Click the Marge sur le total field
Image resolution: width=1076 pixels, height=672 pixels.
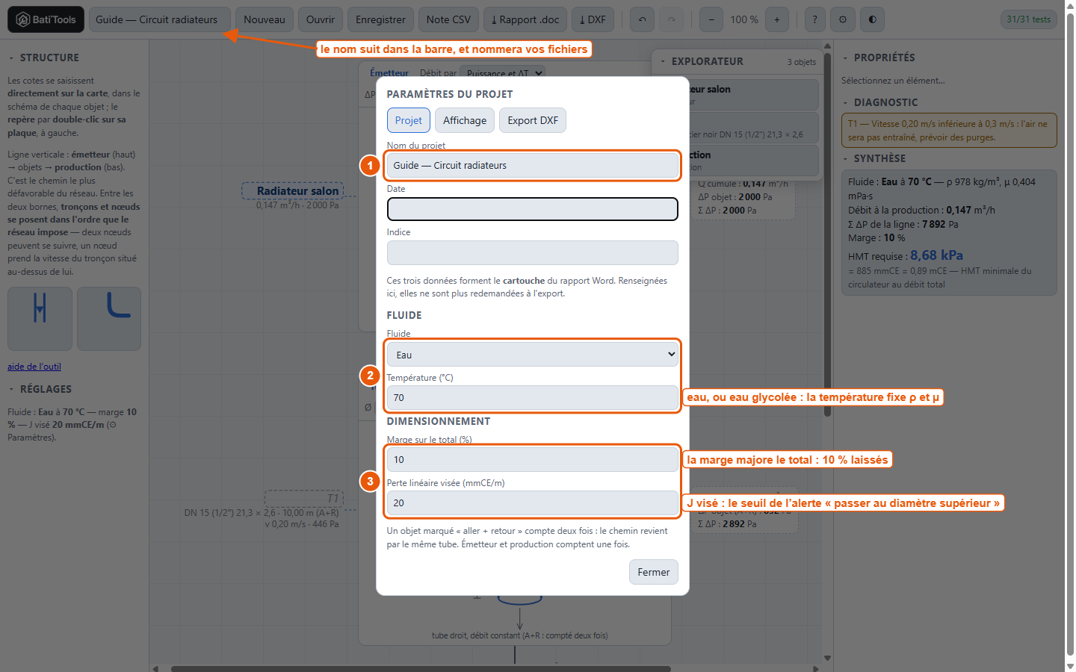(x=533, y=460)
